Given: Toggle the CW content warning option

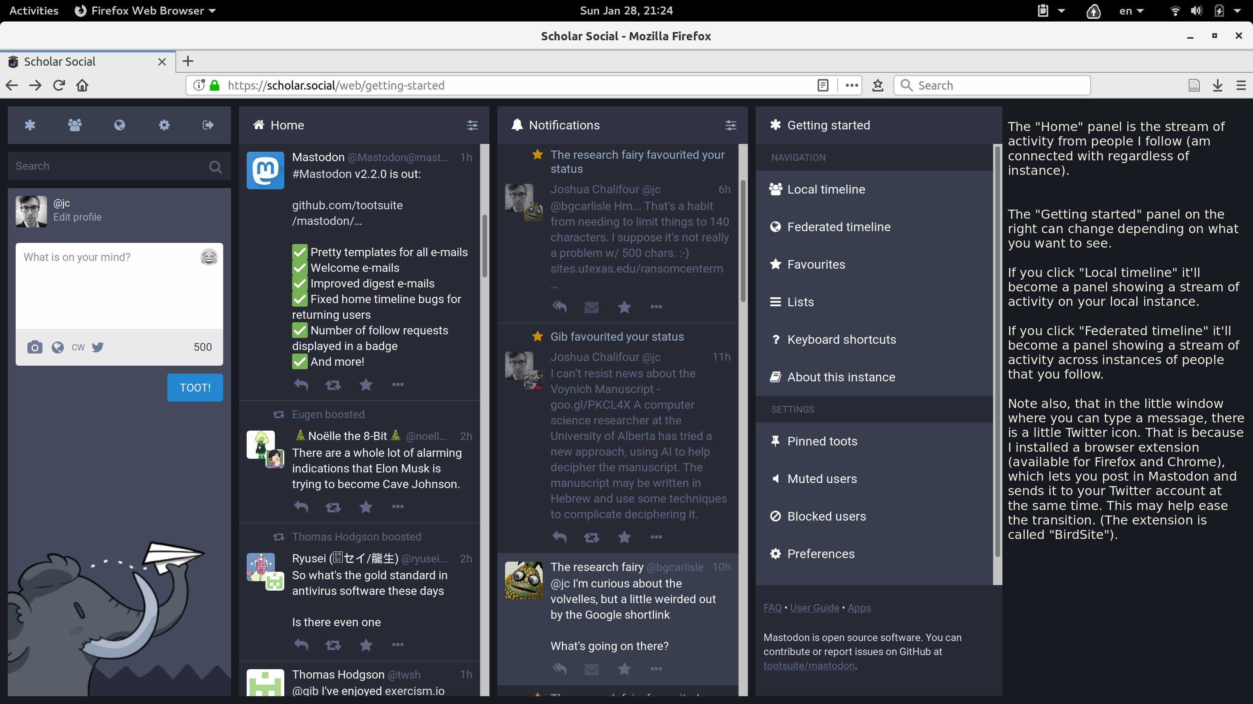Looking at the screenshot, I should pyautogui.click(x=78, y=347).
